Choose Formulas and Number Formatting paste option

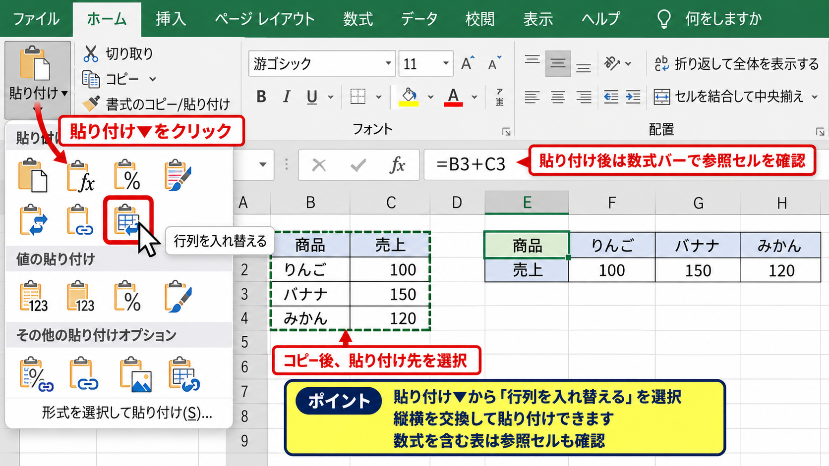coord(127,175)
